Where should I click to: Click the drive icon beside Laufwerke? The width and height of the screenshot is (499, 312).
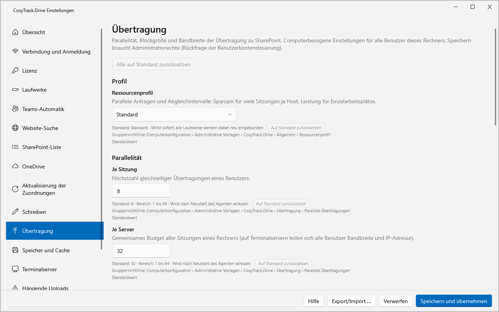15,90
